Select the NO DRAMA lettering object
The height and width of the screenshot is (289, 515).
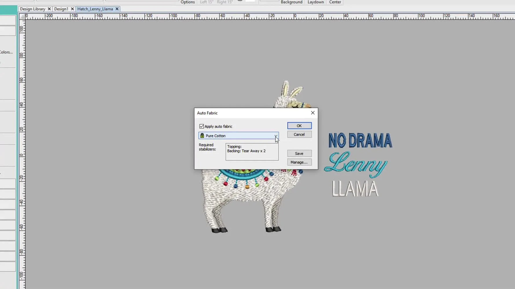click(x=360, y=141)
